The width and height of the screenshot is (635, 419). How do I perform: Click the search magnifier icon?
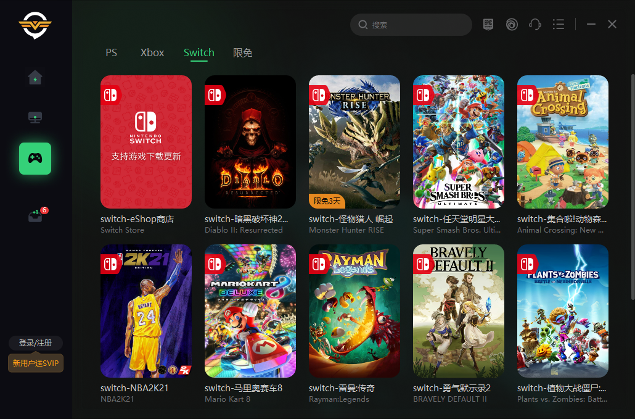[x=363, y=25]
